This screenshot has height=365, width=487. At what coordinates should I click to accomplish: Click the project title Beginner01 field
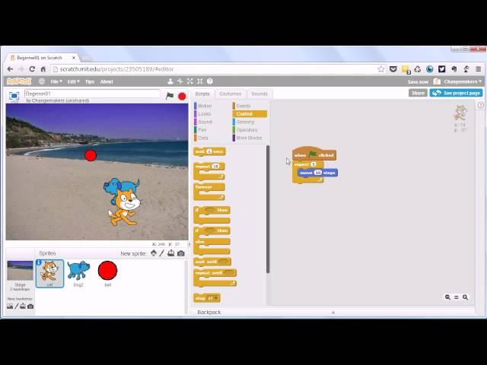92,94
